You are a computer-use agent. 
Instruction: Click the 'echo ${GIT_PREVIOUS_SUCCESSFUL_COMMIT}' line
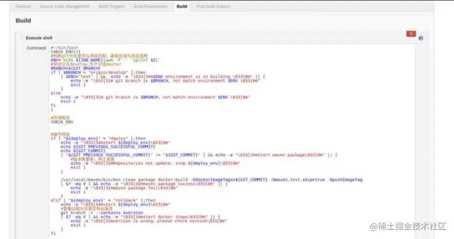tap(108, 147)
